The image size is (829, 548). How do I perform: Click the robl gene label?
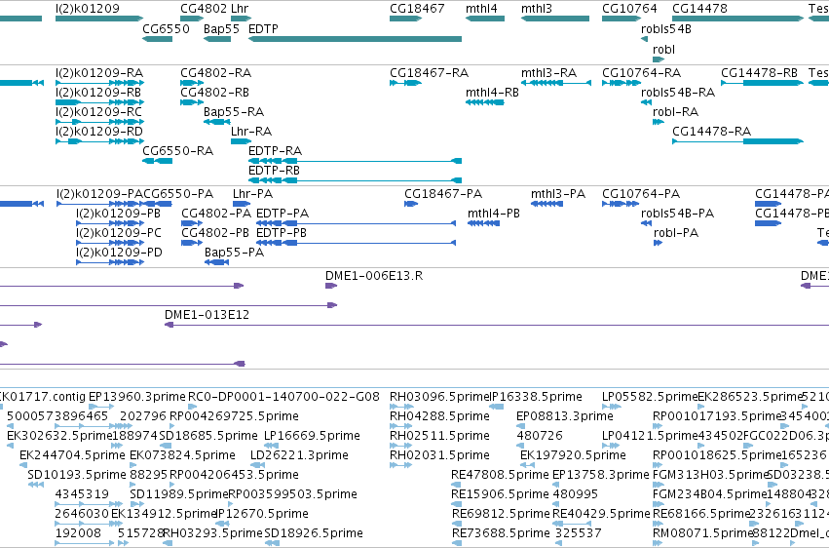click(x=663, y=49)
